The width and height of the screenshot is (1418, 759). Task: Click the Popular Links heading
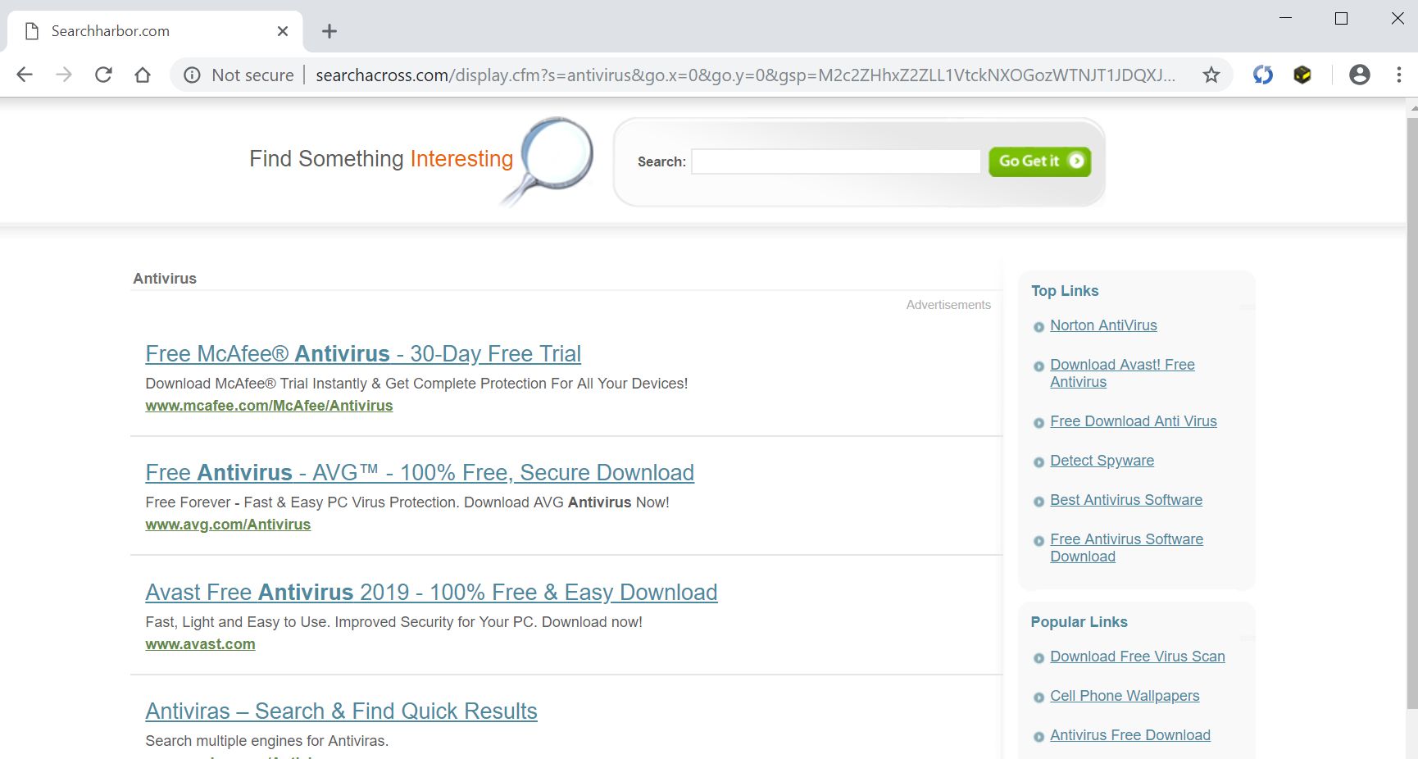click(1079, 622)
